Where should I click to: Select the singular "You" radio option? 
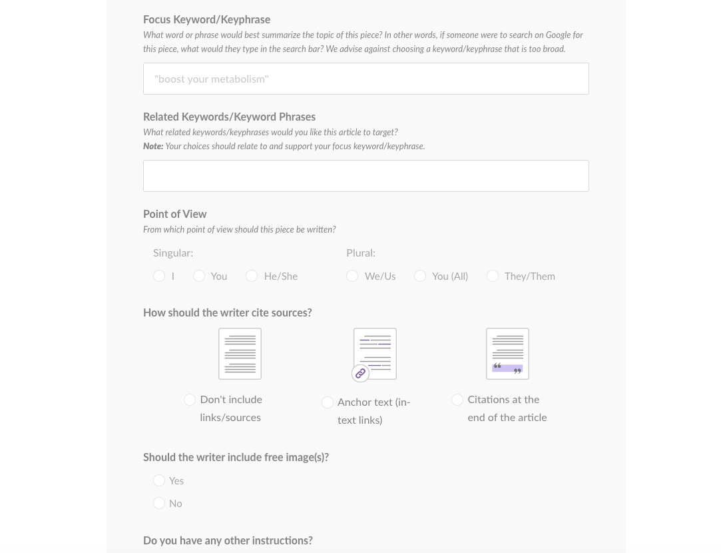[x=199, y=276]
